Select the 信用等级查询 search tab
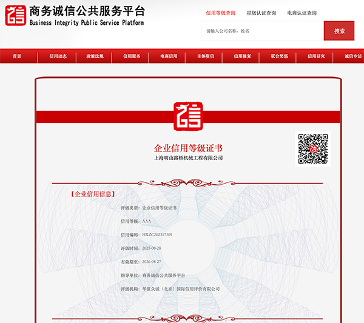 click(x=220, y=13)
